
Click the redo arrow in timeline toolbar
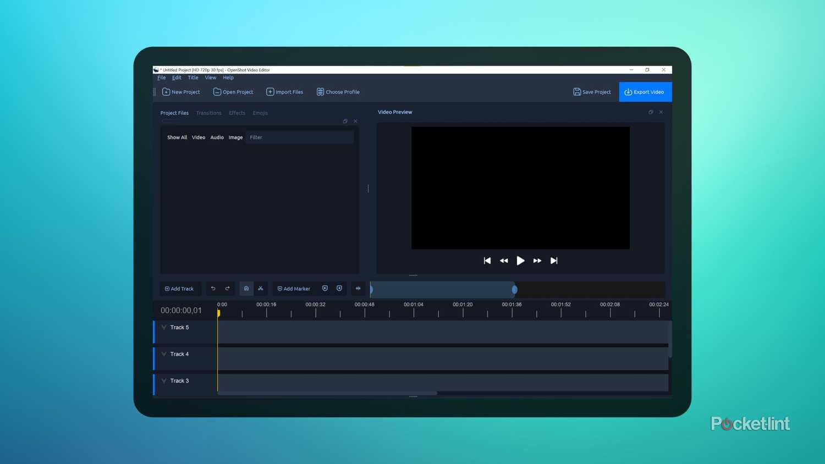click(x=227, y=289)
